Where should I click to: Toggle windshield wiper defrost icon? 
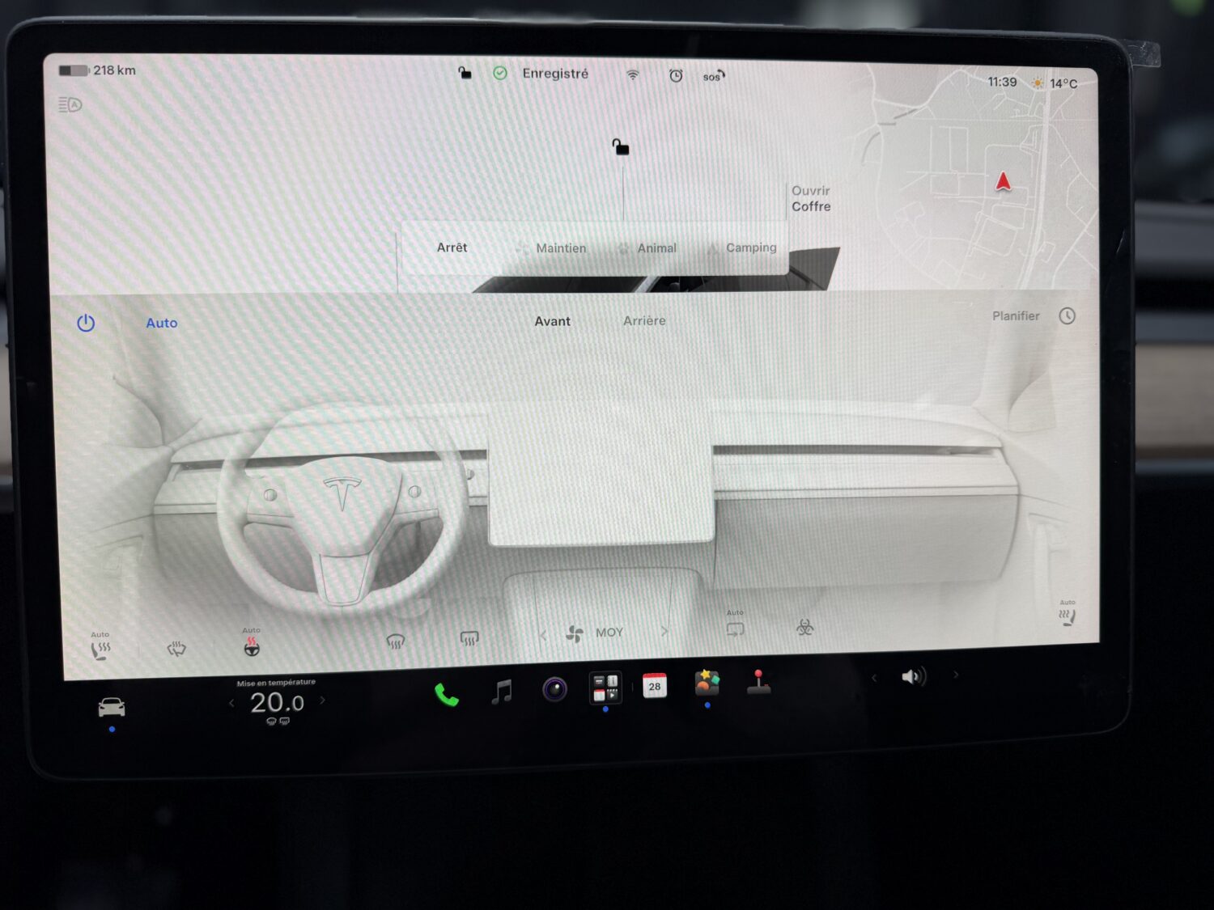click(x=176, y=648)
